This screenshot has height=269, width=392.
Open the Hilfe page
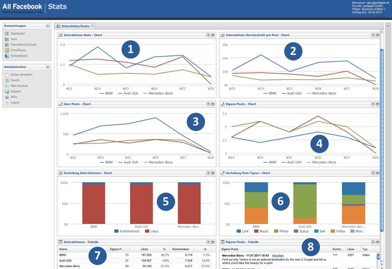tap(14, 97)
